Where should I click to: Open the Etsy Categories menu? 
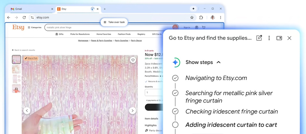tap(34, 27)
